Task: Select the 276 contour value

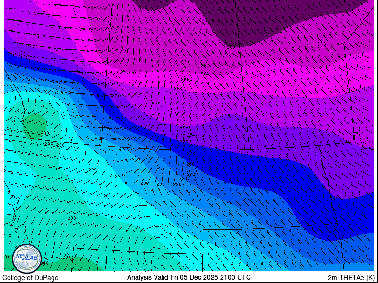Action: click(x=184, y=142)
